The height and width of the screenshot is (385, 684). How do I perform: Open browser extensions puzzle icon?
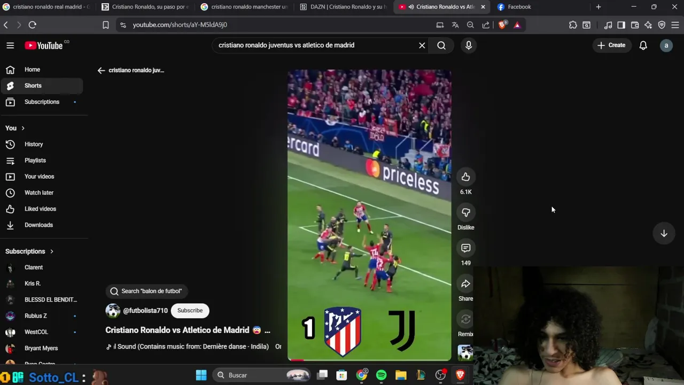pyautogui.click(x=573, y=25)
